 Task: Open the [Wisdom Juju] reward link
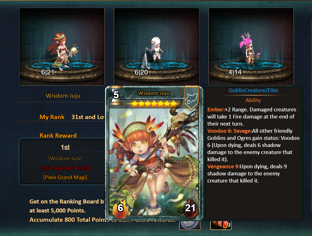[x=65, y=158]
